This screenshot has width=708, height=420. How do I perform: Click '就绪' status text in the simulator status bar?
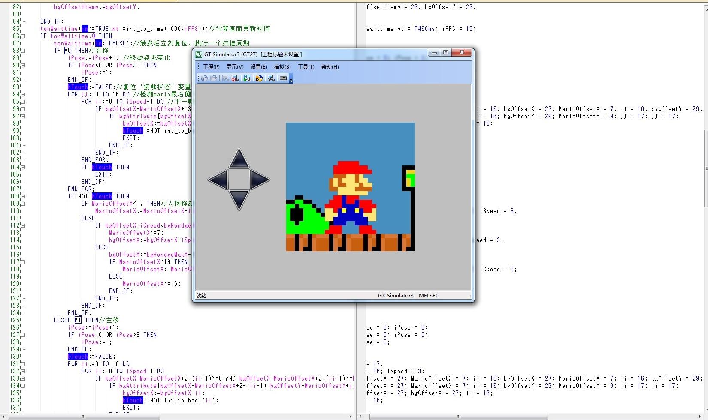[x=201, y=296]
